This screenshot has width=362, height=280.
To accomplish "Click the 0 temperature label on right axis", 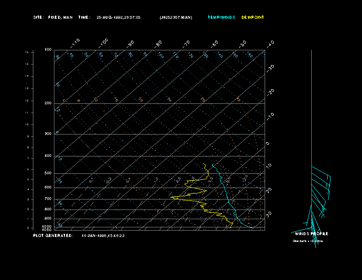I will 268,144.
